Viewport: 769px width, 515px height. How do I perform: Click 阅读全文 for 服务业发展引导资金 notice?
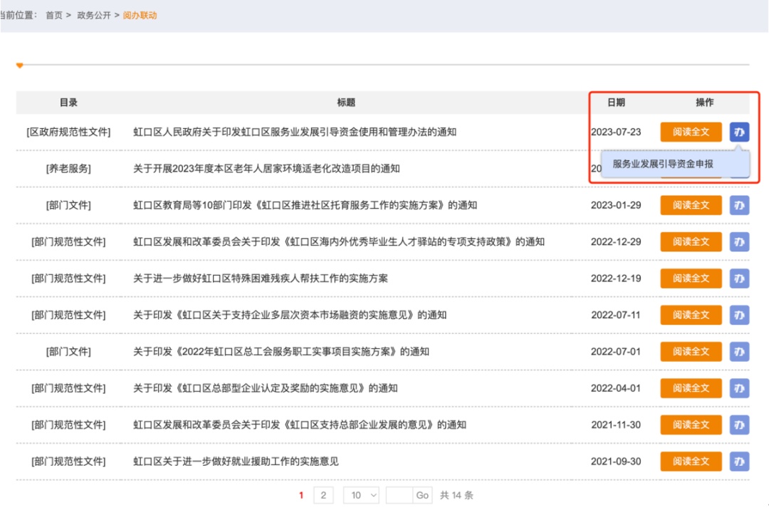[x=691, y=132]
